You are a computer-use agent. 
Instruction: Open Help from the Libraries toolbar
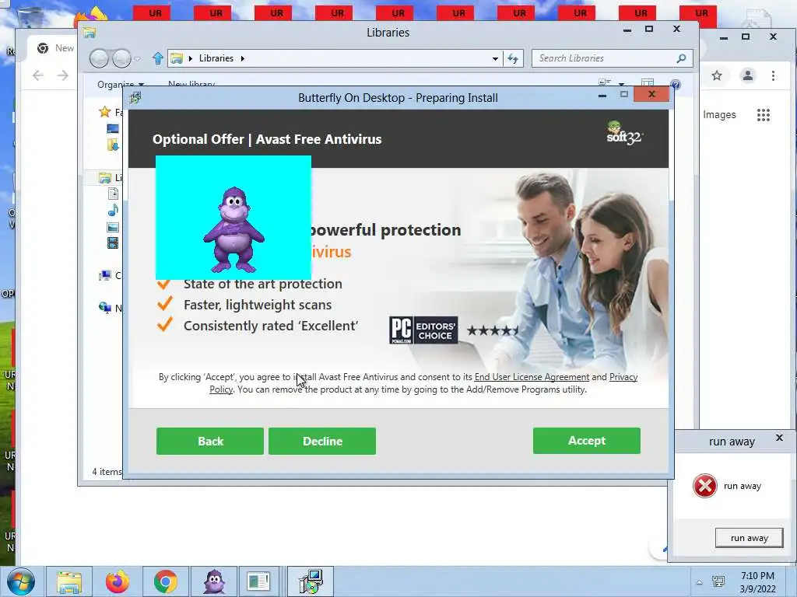point(675,84)
